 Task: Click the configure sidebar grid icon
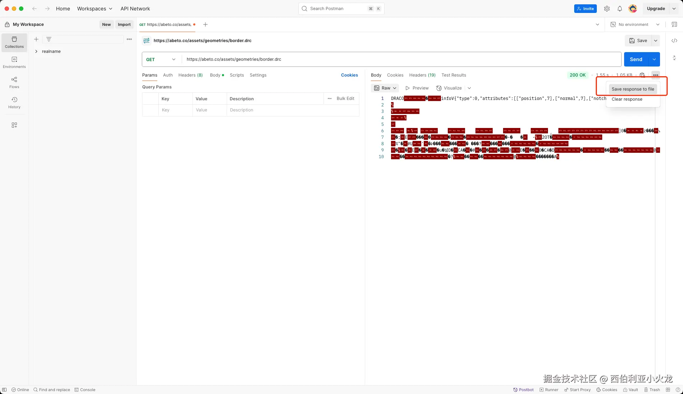(14, 125)
